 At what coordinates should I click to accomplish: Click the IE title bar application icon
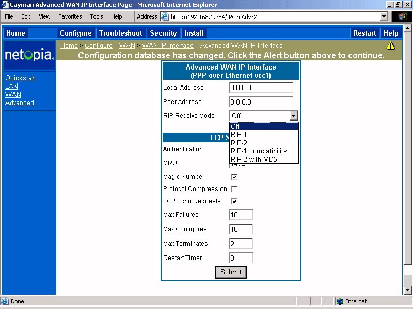[5, 5]
